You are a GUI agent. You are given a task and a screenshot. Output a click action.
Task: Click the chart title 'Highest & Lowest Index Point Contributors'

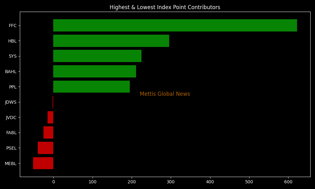tap(165, 7)
